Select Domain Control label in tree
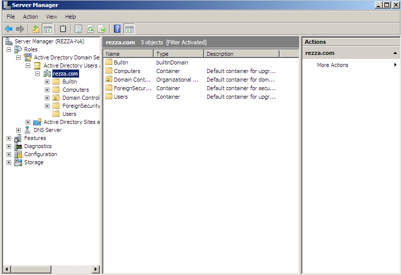401x275 pixels. pyautogui.click(x=81, y=98)
